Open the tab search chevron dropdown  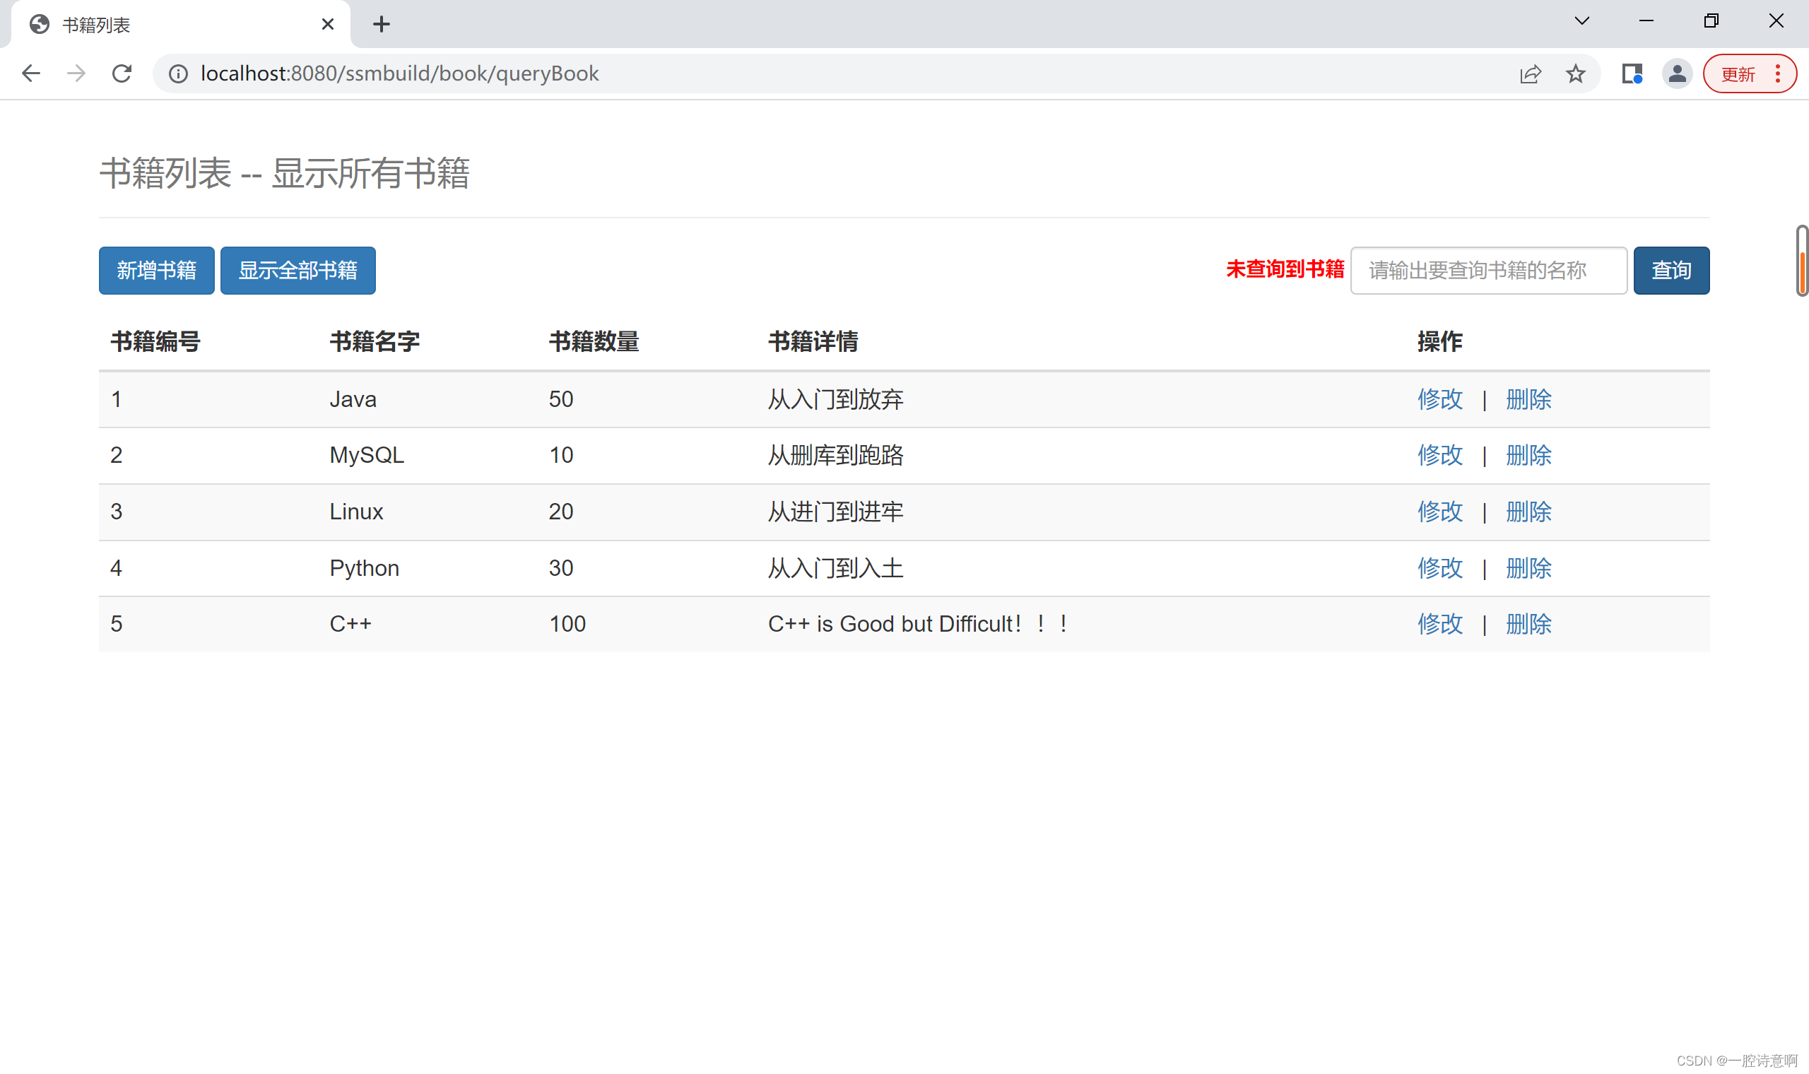pyautogui.click(x=1581, y=21)
